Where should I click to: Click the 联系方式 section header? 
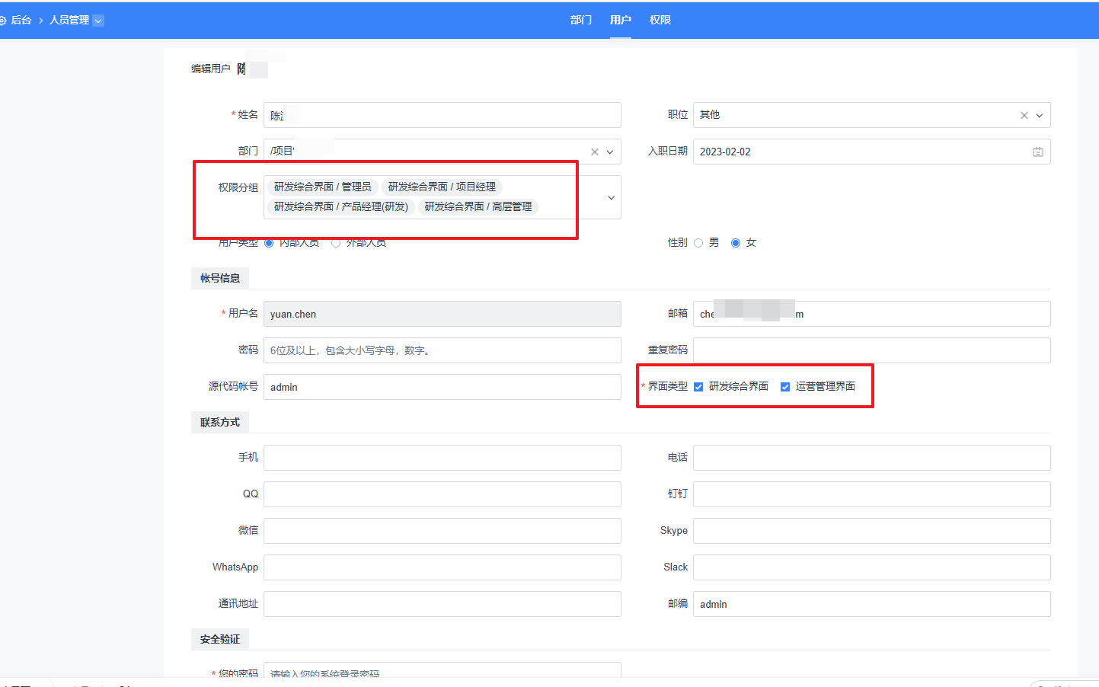[x=220, y=422]
